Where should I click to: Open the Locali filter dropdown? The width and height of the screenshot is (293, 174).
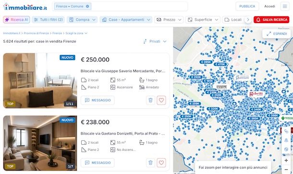pos(233,20)
